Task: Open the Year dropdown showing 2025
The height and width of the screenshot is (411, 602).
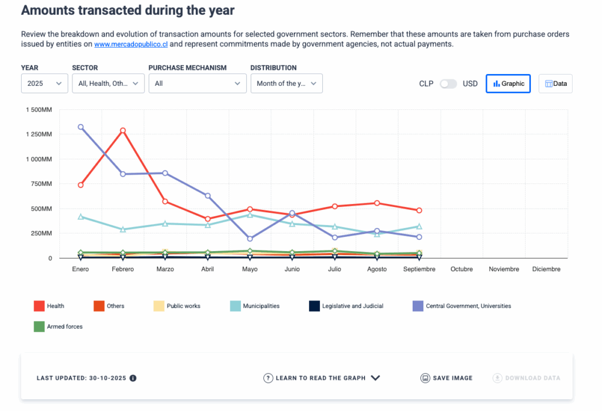Action: pos(44,83)
